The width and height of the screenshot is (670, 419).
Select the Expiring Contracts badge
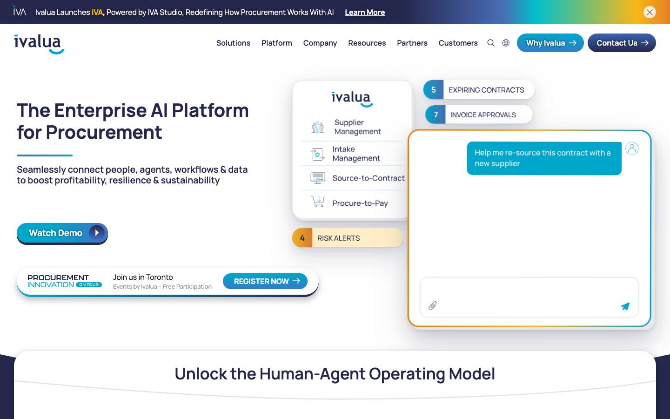pyautogui.click(x=479, y=90)
